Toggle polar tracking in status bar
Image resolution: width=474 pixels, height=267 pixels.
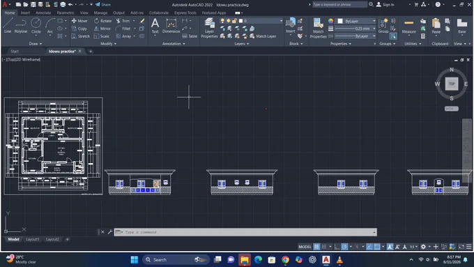(344, 247)
